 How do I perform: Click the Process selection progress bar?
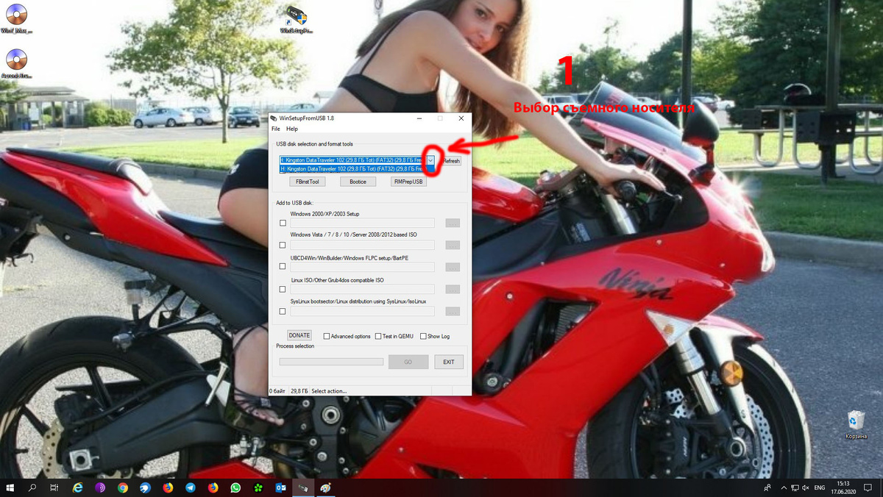point(331,362)
